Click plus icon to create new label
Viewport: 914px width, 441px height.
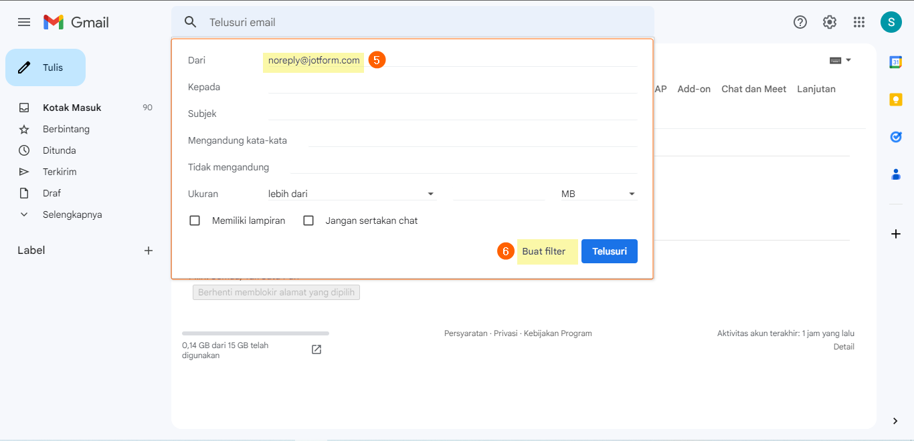(149, 251)
